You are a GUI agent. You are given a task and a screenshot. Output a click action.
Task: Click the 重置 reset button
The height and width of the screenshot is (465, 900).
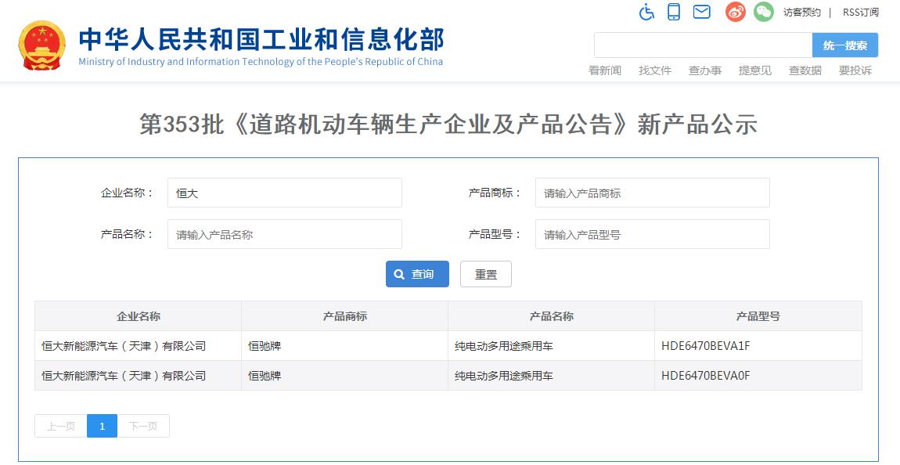pyautogui.click(x=485, y=274)
